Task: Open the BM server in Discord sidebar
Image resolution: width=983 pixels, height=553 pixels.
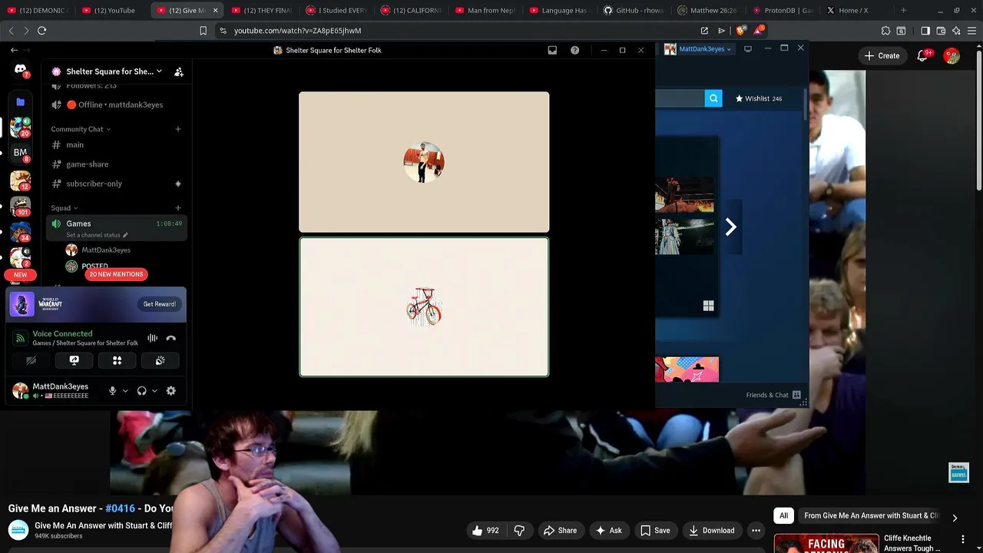Action: 21,153
